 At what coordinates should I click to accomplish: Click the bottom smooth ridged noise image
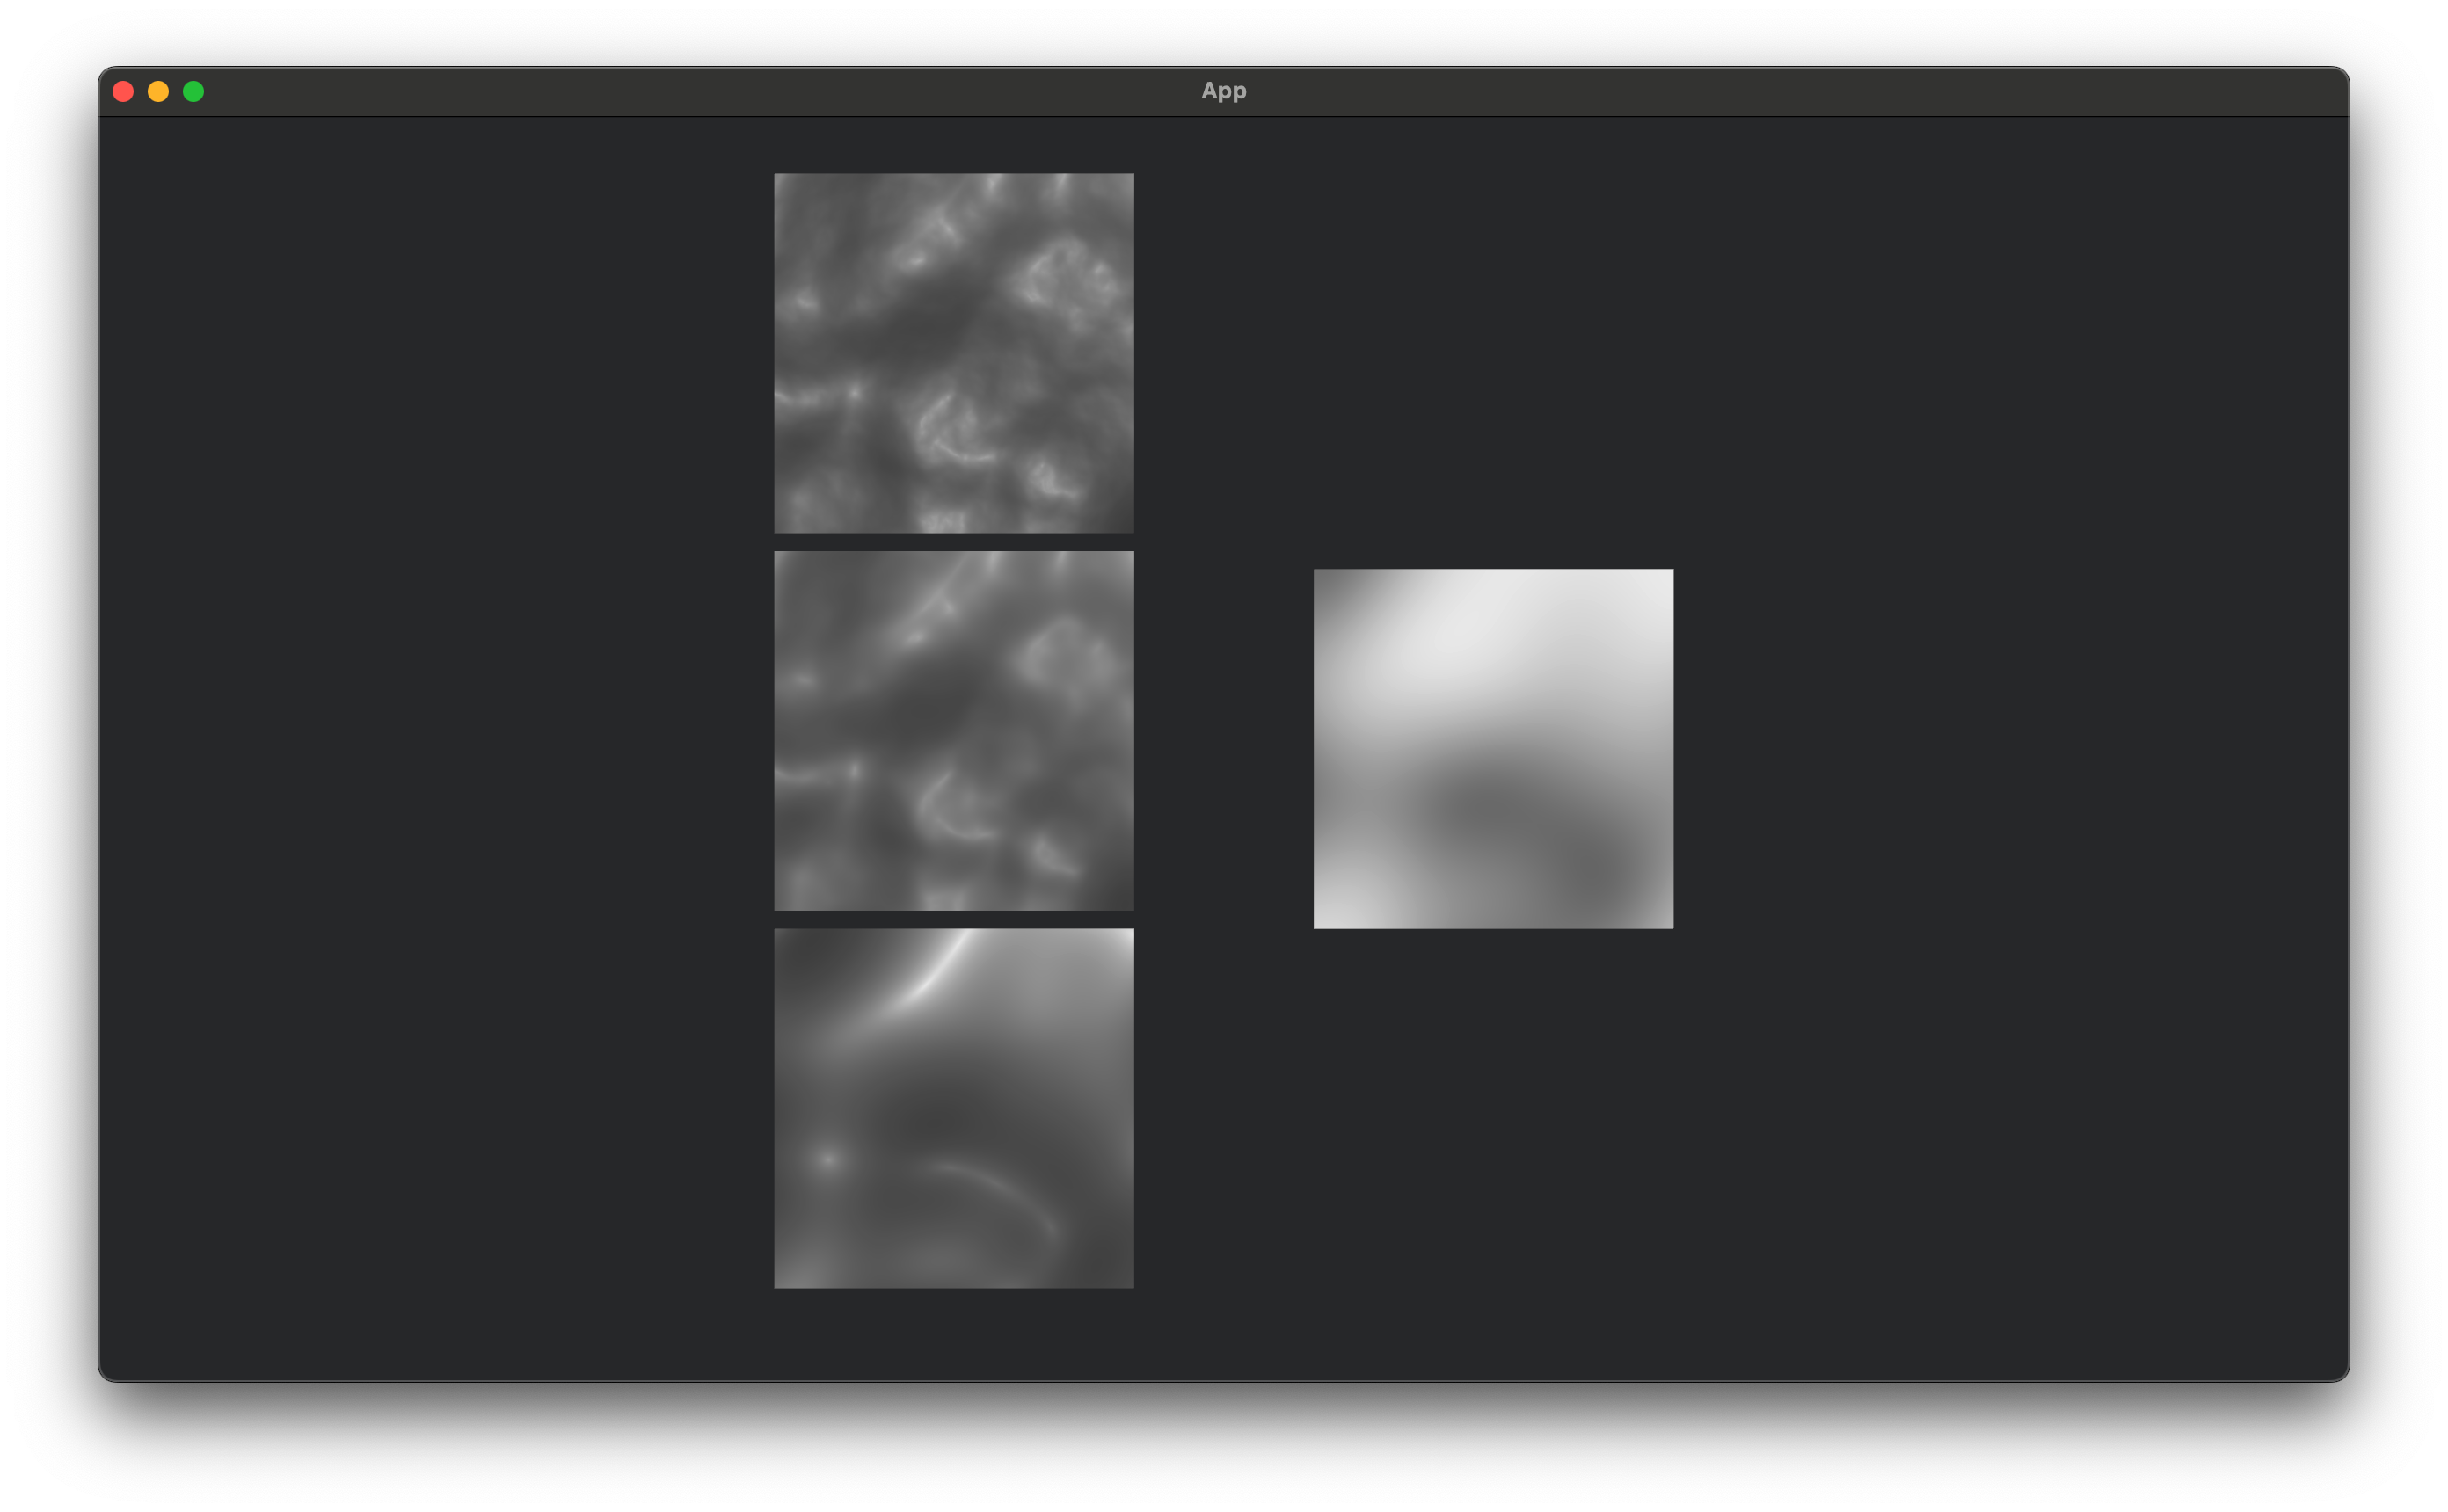[x=953, y=1108]
